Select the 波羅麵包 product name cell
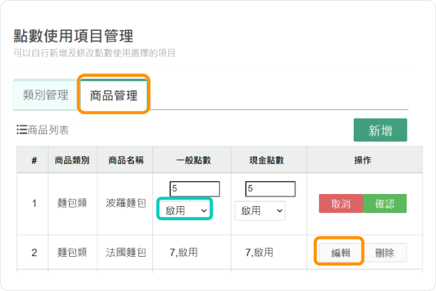This screenshot has height=291, width=436. click(x=125, y=203)
